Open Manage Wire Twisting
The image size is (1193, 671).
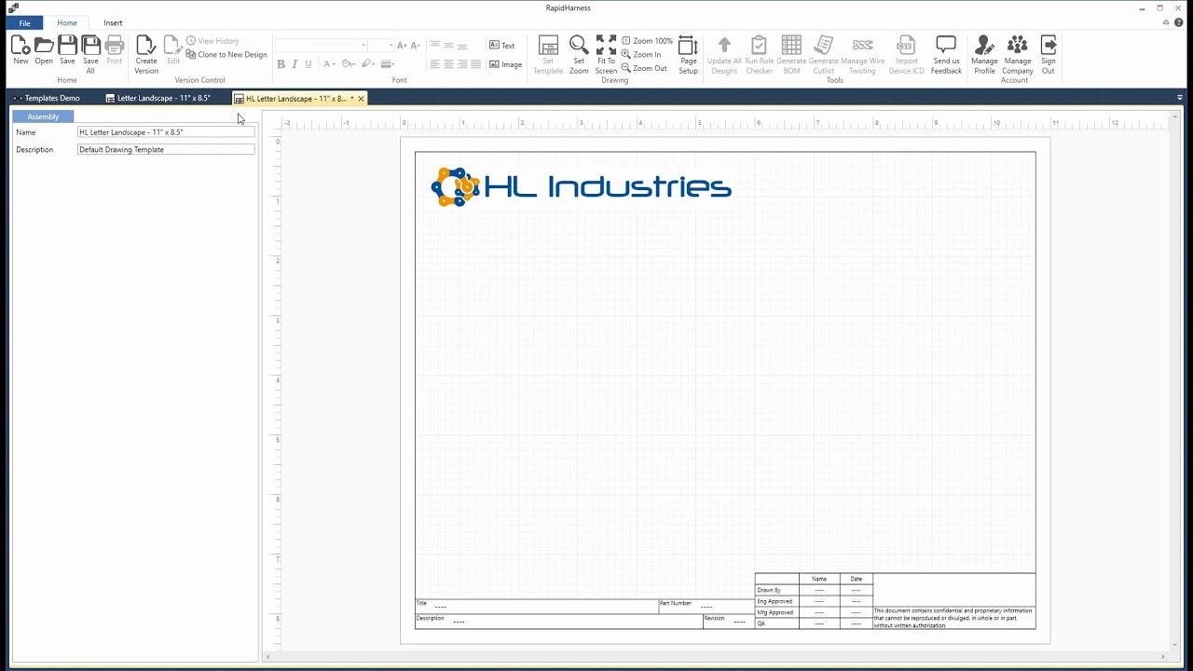(863, 54)
